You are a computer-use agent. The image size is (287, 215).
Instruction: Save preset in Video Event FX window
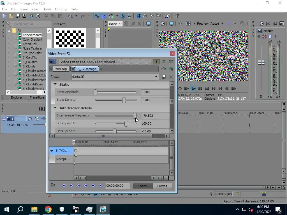[164, 77]
